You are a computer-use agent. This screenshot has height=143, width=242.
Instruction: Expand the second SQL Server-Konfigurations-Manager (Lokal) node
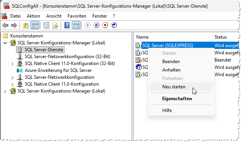tap(5, 91)
